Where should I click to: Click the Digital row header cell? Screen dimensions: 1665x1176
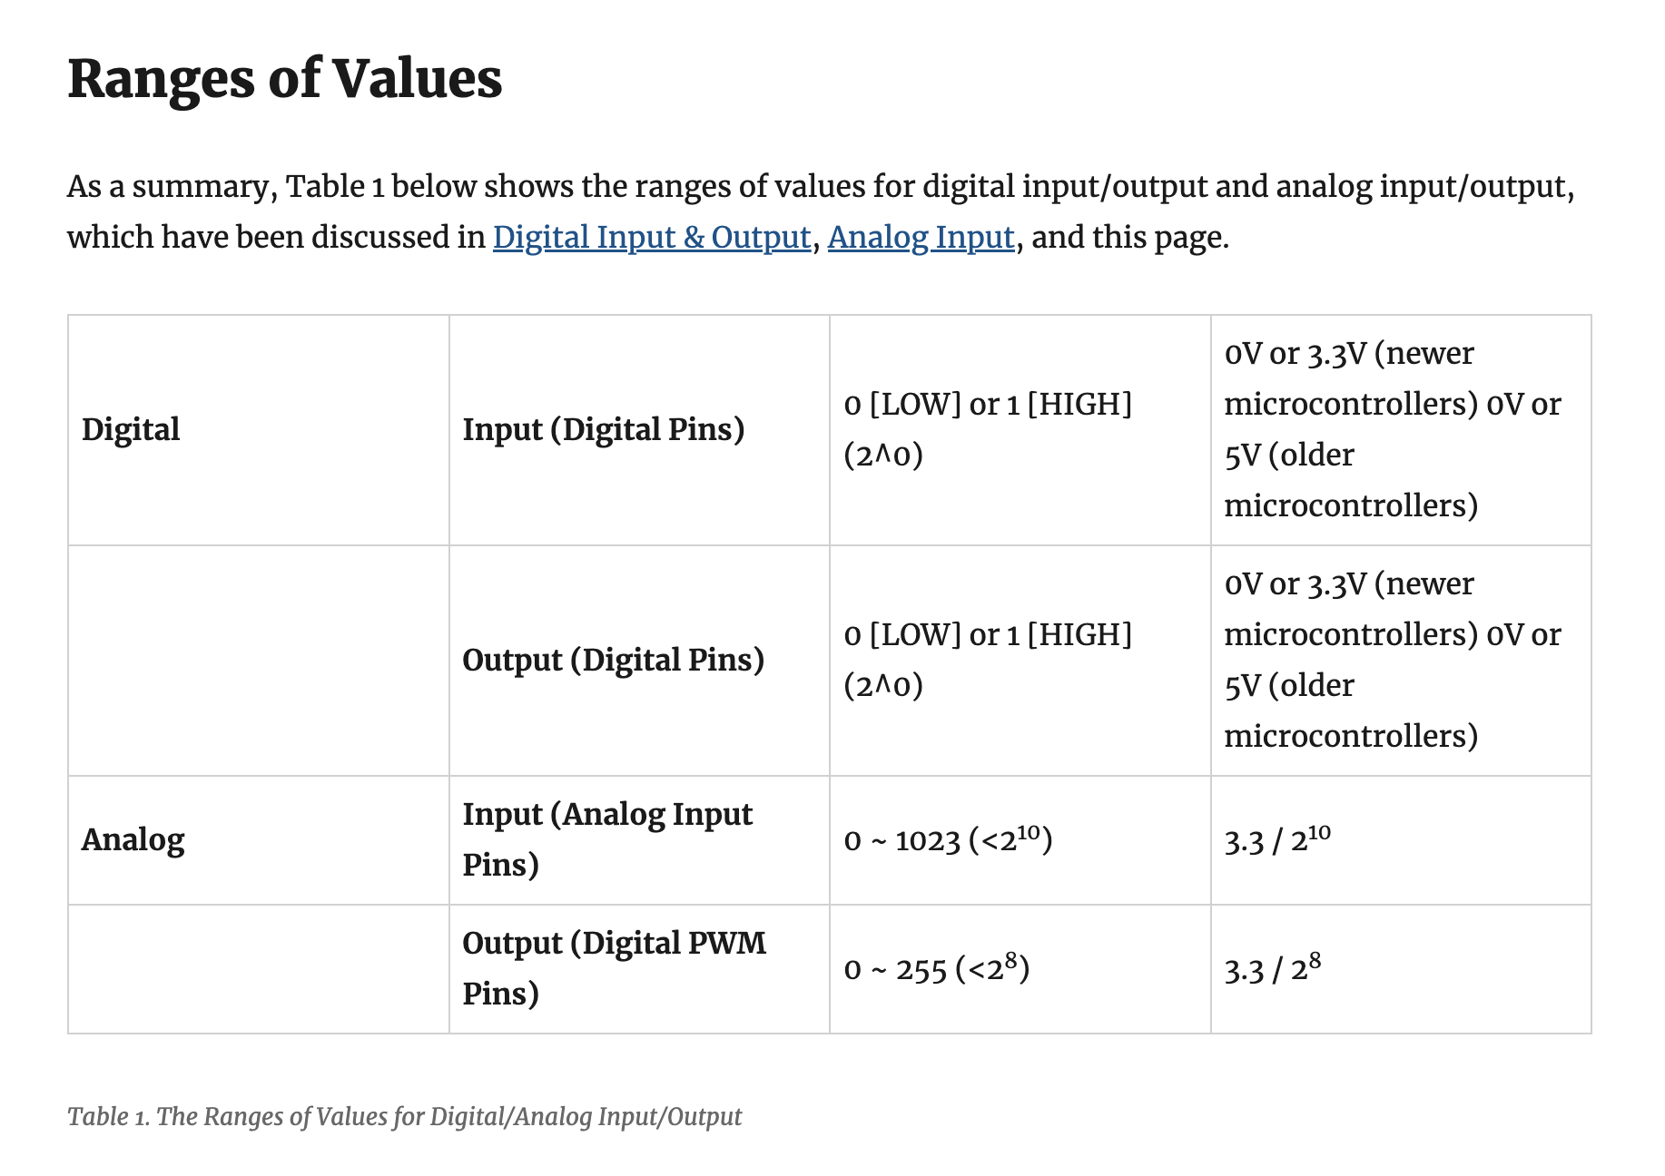tap(132, 429)
